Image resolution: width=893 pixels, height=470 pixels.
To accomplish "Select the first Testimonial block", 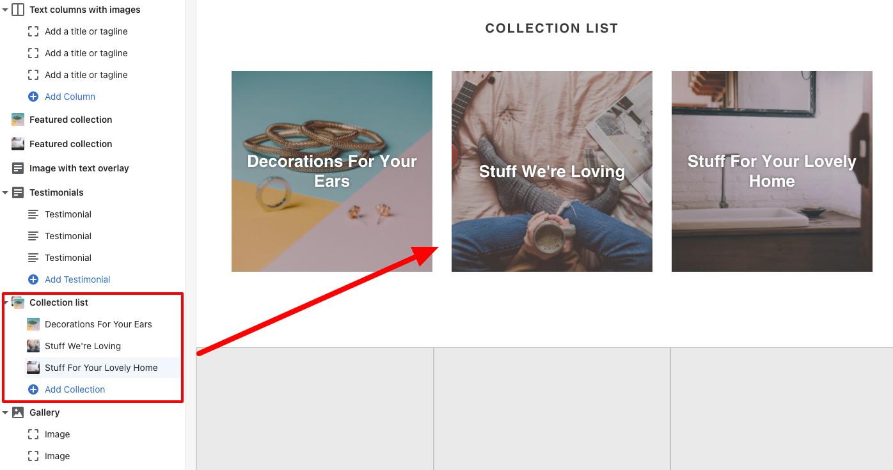I will point(68,214).
